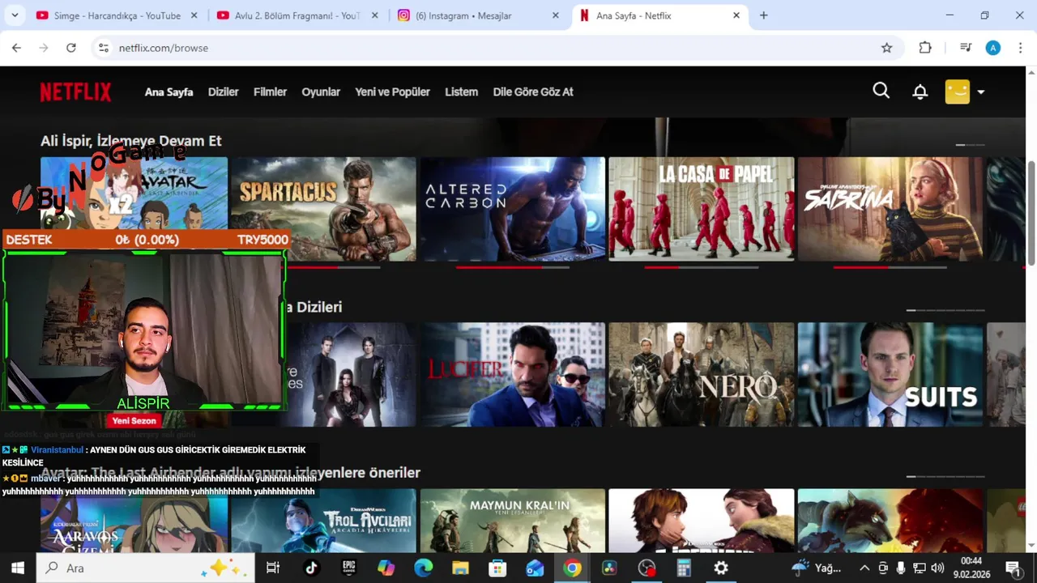Open the Windows Start menu
1037x583 pixels.
click(x=18, y=568)
